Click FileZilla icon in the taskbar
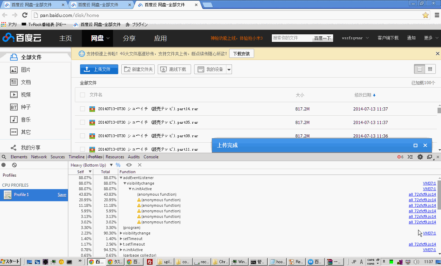The width and height of the screenshot is (441, 266). tap(150, 262)
